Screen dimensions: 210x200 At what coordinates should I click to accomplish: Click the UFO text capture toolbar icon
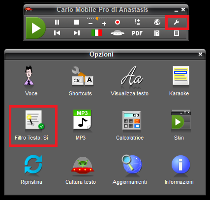pyautogui.click(x=118, y=33)
